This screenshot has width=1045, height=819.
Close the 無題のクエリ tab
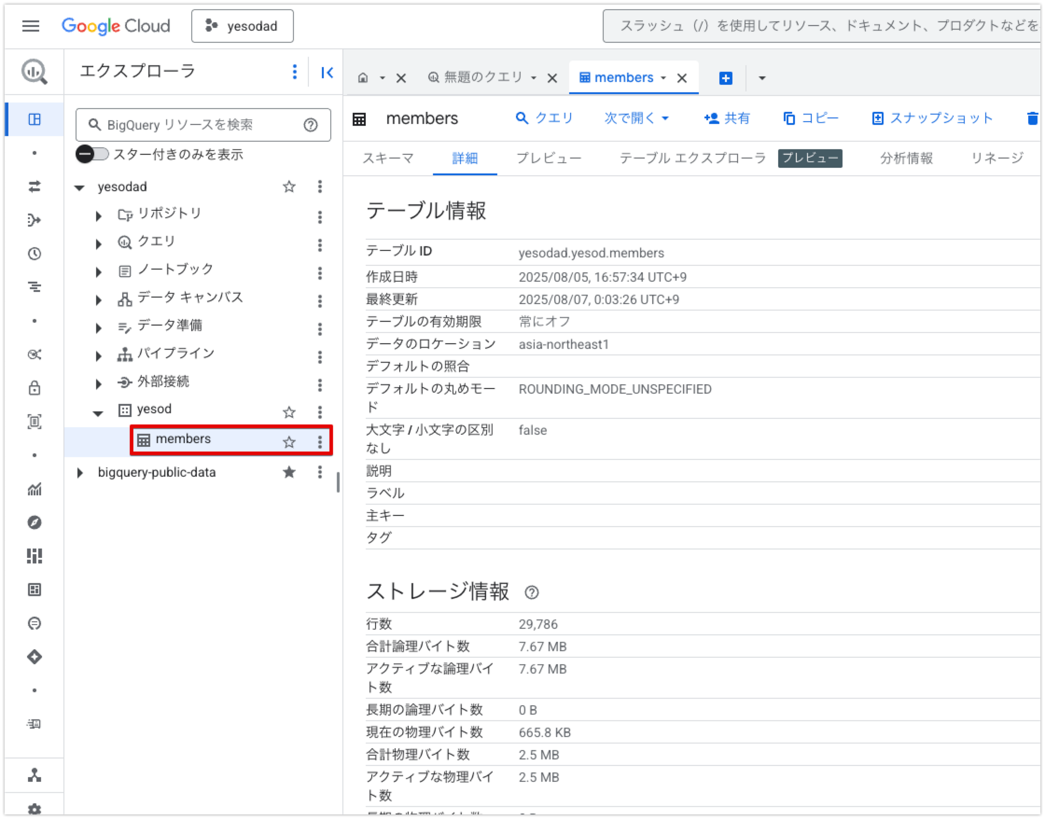(x=552, y=78)
